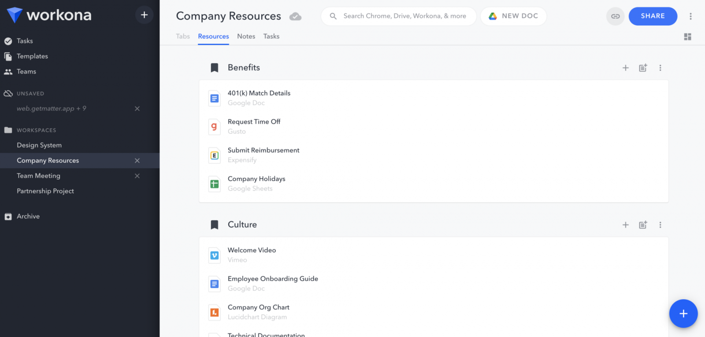Add resource to Culture section
Viewport: 705px width, 337px height.
pyautogui.click(x=625, y=225)
